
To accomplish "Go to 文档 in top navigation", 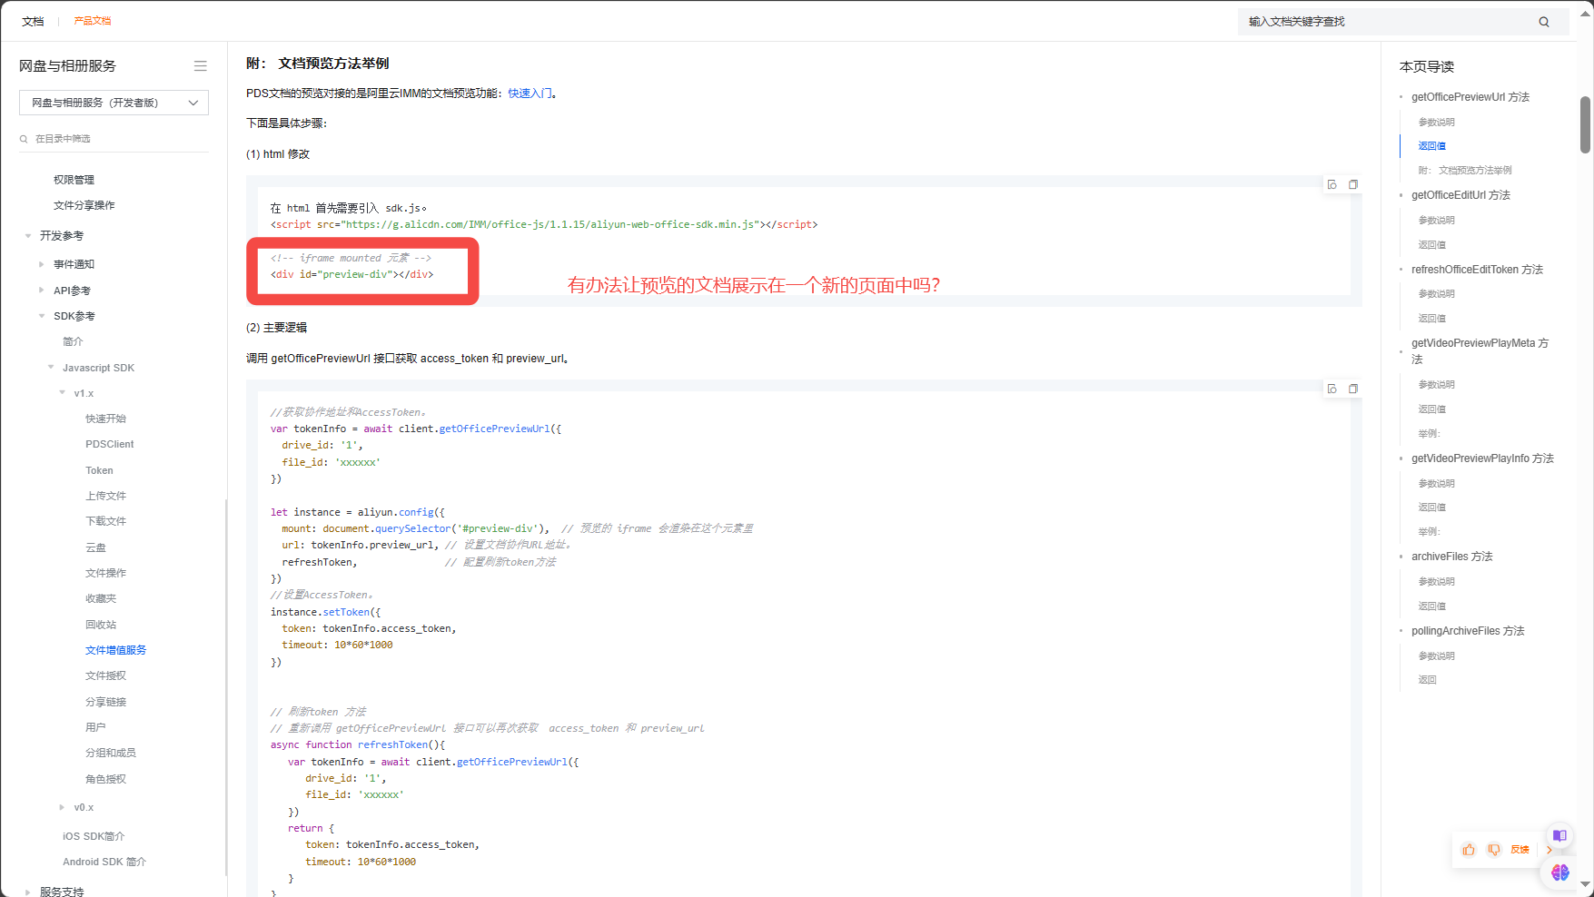I will coord(33,21).
